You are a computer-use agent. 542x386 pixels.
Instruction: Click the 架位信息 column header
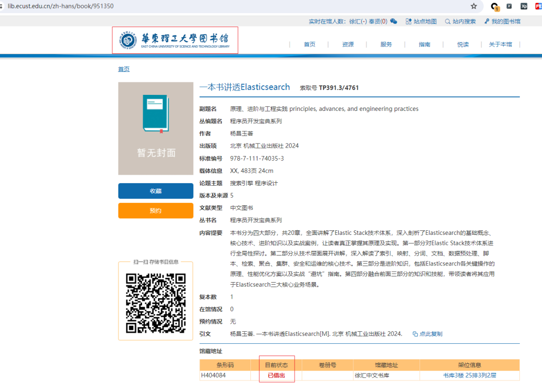(469, 365)
